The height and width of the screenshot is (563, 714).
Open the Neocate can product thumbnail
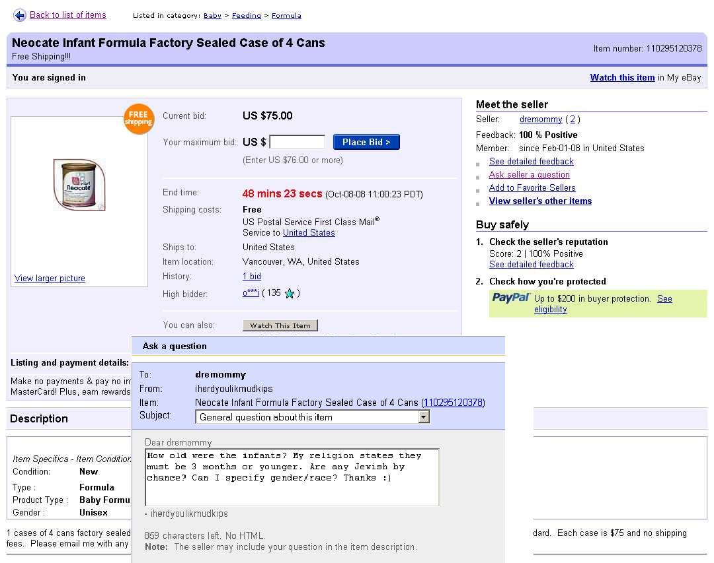79,184
